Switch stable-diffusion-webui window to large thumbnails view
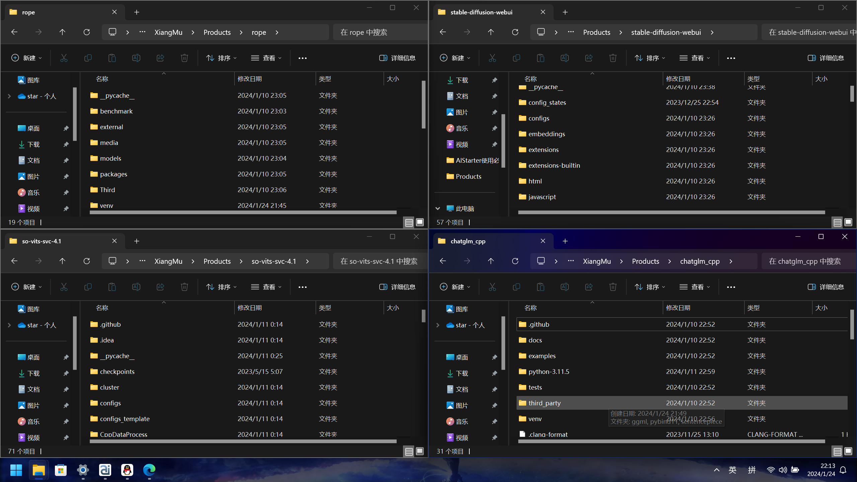This screenshot has height=482, width=857. (848, 222)
